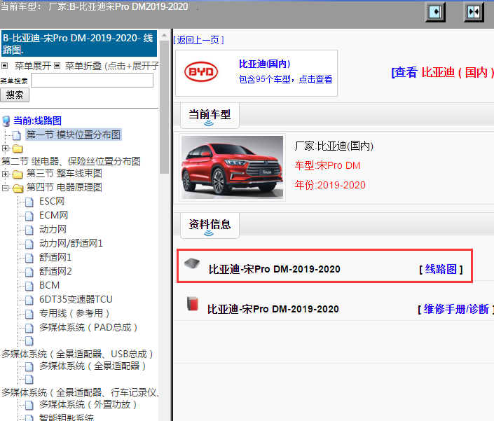Select 第三节 整车线束图
Image resolution: width=494 pixels, height=421 pixels.
point(64,174)
